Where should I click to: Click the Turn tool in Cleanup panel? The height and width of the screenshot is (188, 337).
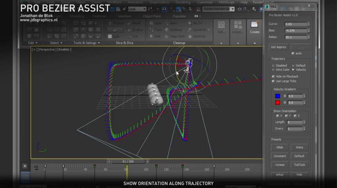(x=156, y=30)
